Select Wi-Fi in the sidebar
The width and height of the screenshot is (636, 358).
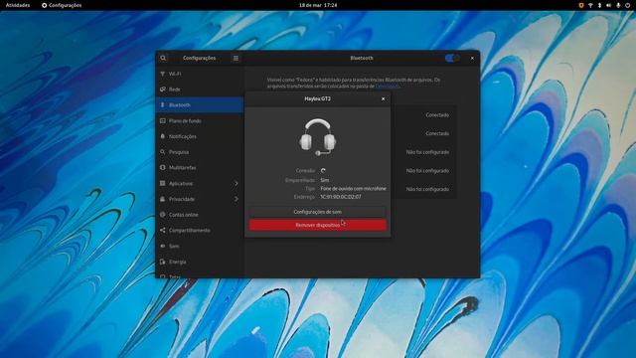tap(200, 74)
